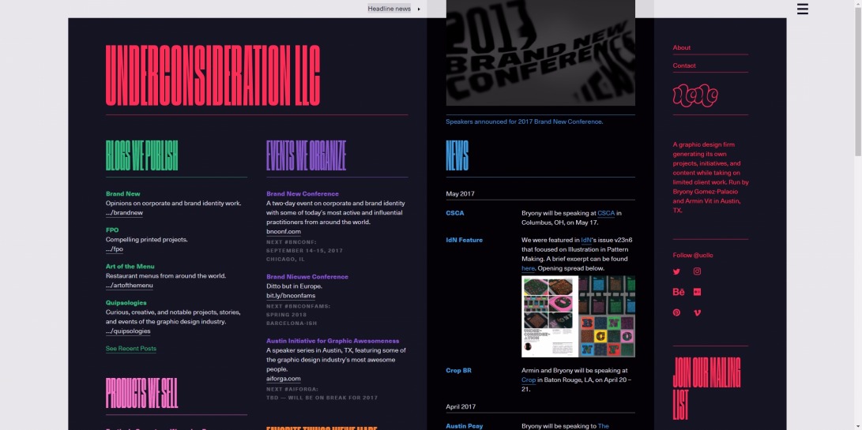Image resolution: width=862 pixels, height=430 pixels.
Task: Click the Austin Peay news heading
Action: coord(465,426)
